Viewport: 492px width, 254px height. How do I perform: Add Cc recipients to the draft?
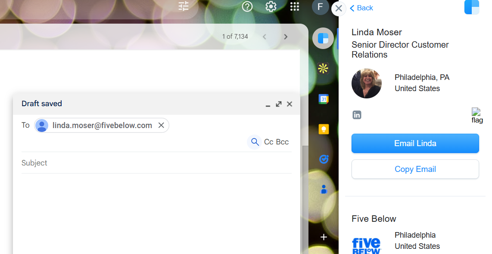coord(268,142)
